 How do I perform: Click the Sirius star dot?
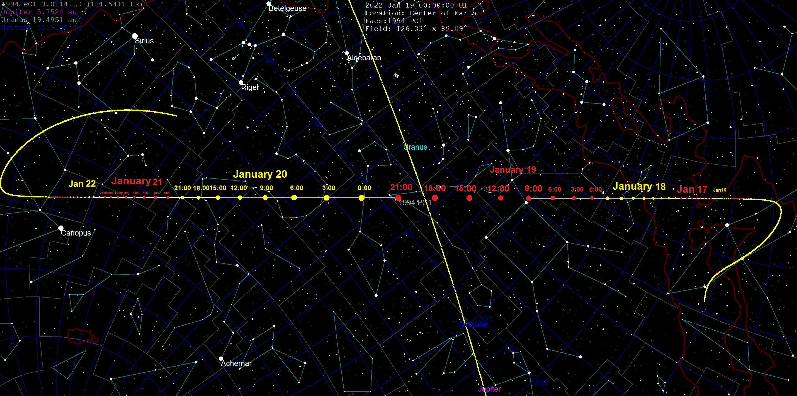(135, 36)
